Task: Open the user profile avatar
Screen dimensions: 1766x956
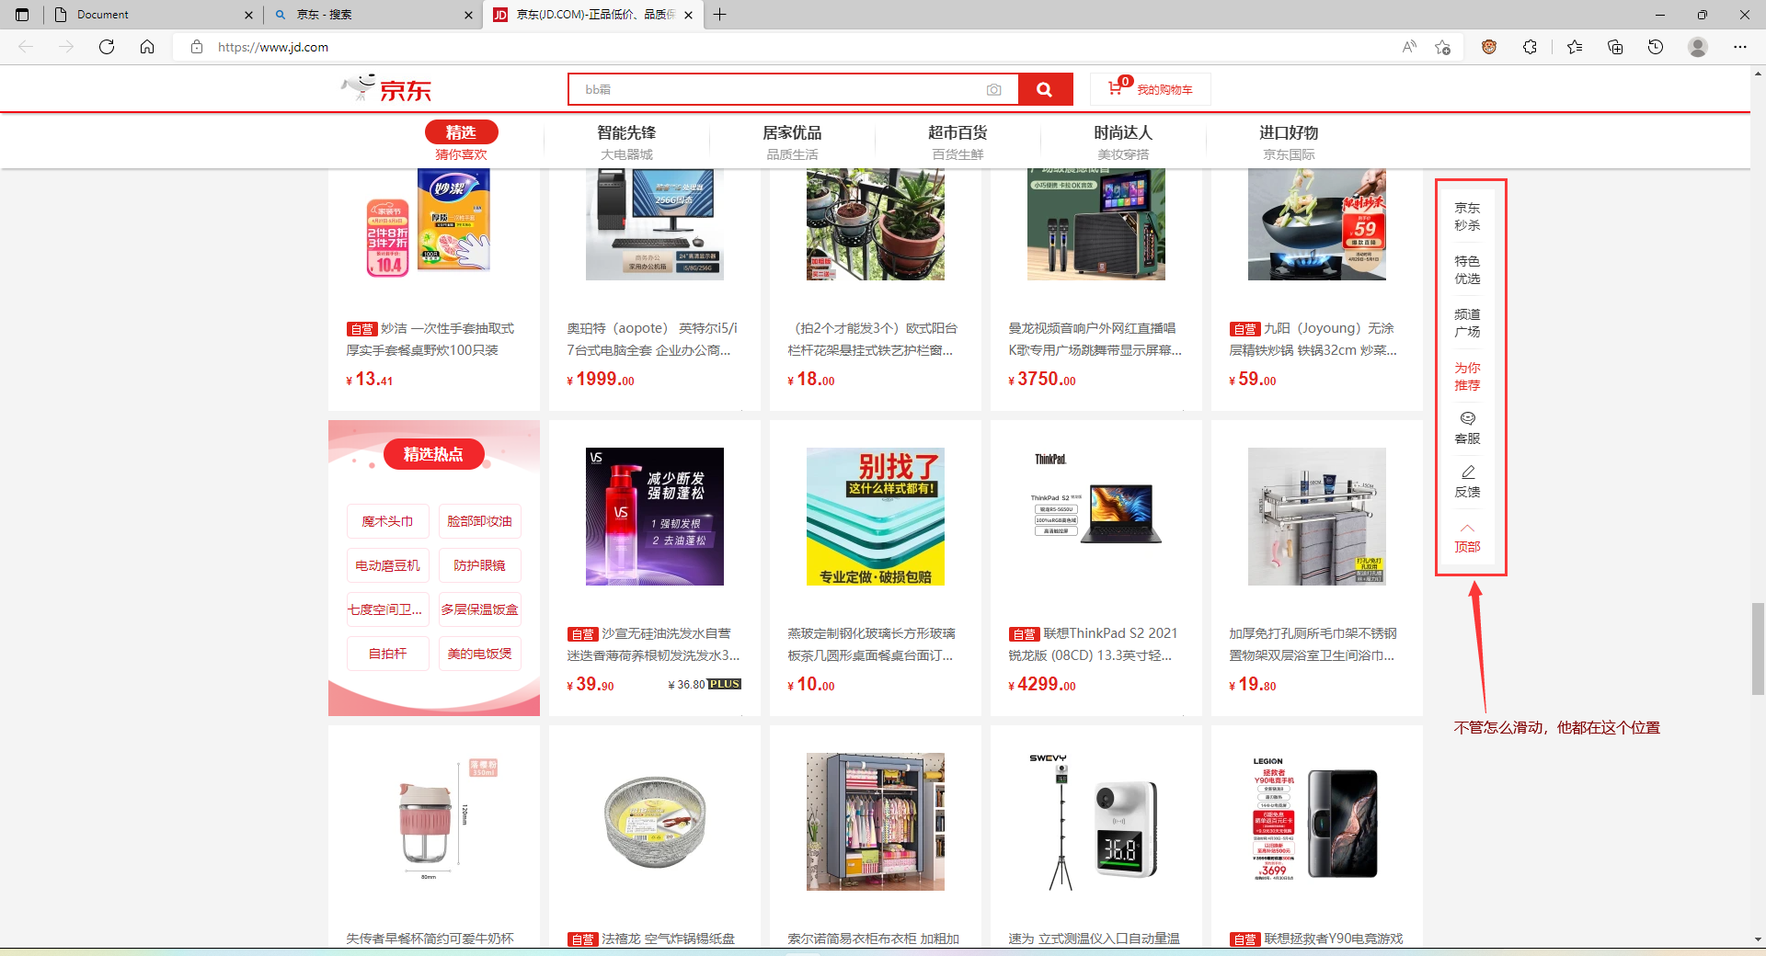Action: pyautogui.click(x=1698, y=47)
